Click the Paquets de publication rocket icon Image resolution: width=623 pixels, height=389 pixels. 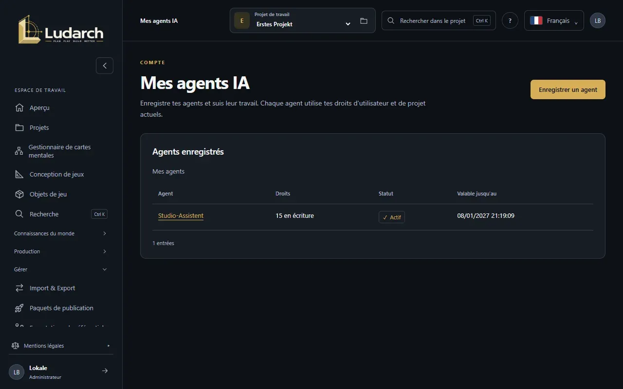(x=19, y=308)
